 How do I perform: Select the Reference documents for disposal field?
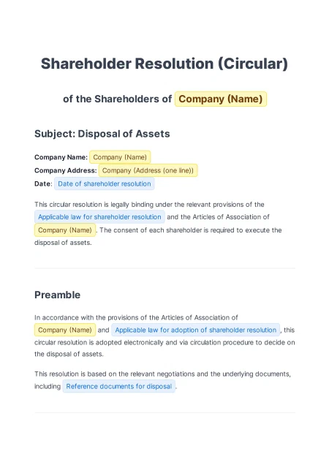pyautogui.click(x=118, y=387)
